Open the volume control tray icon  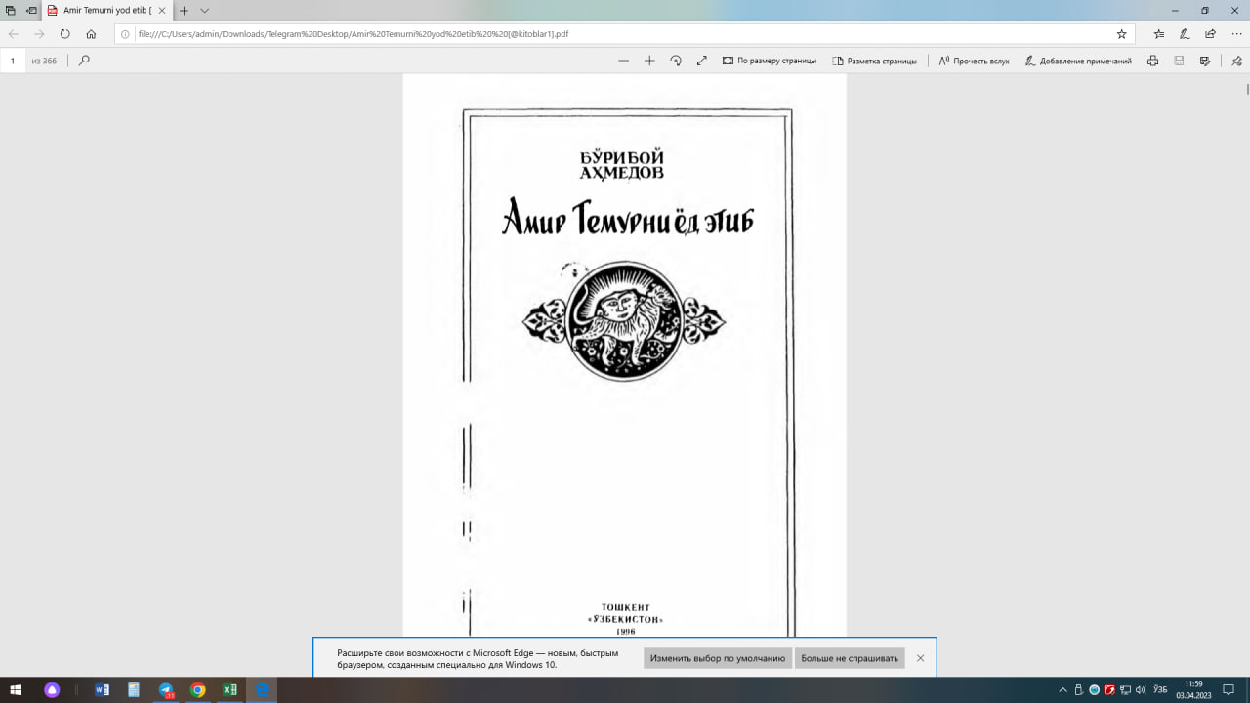pos(1141,689)
